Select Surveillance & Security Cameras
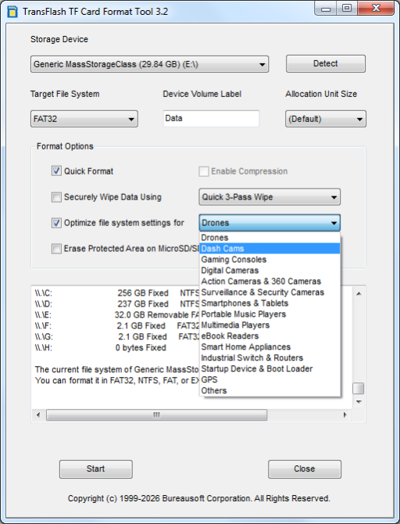 [270, 292]
